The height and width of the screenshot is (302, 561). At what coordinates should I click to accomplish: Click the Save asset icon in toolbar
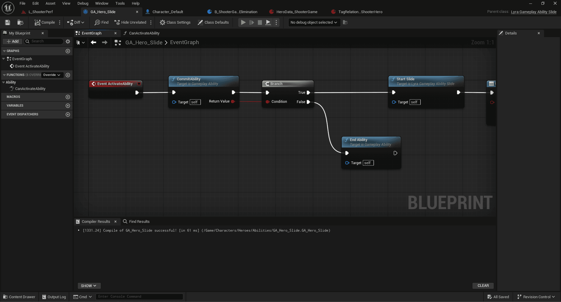8,22
